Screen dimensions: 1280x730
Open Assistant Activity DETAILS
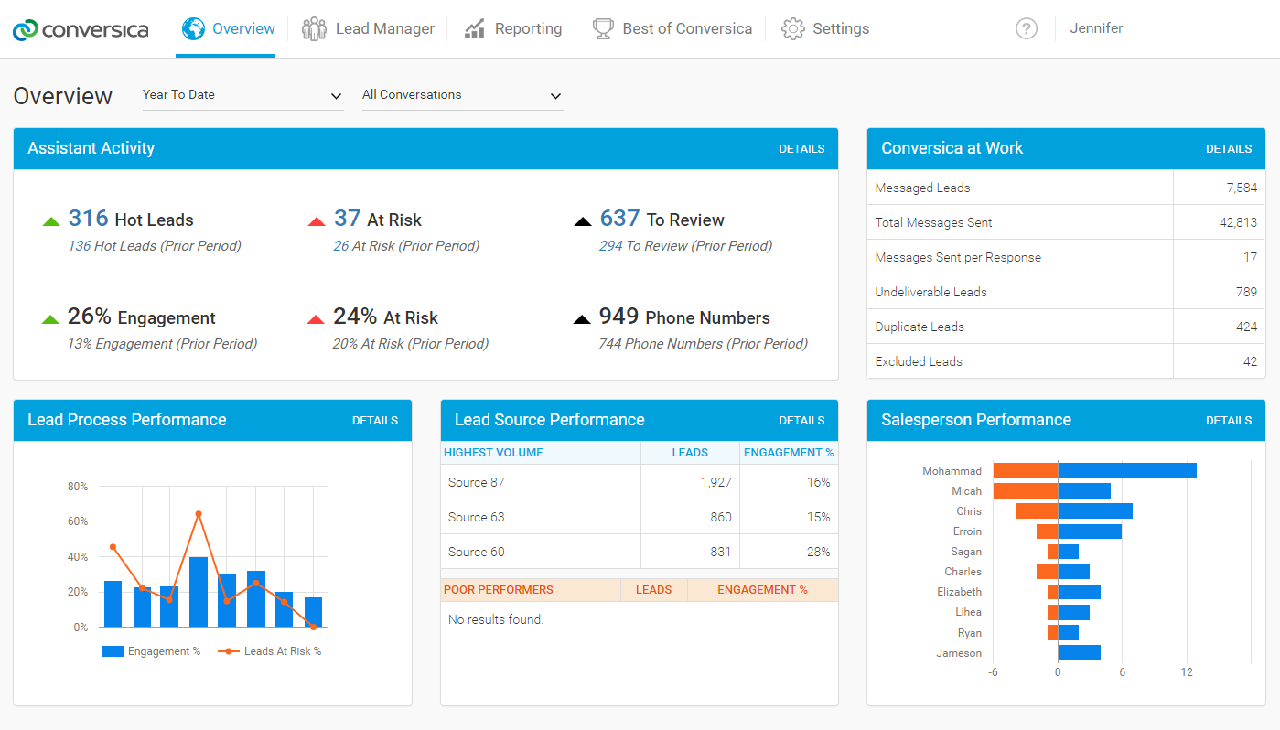(x=801, y=149)
